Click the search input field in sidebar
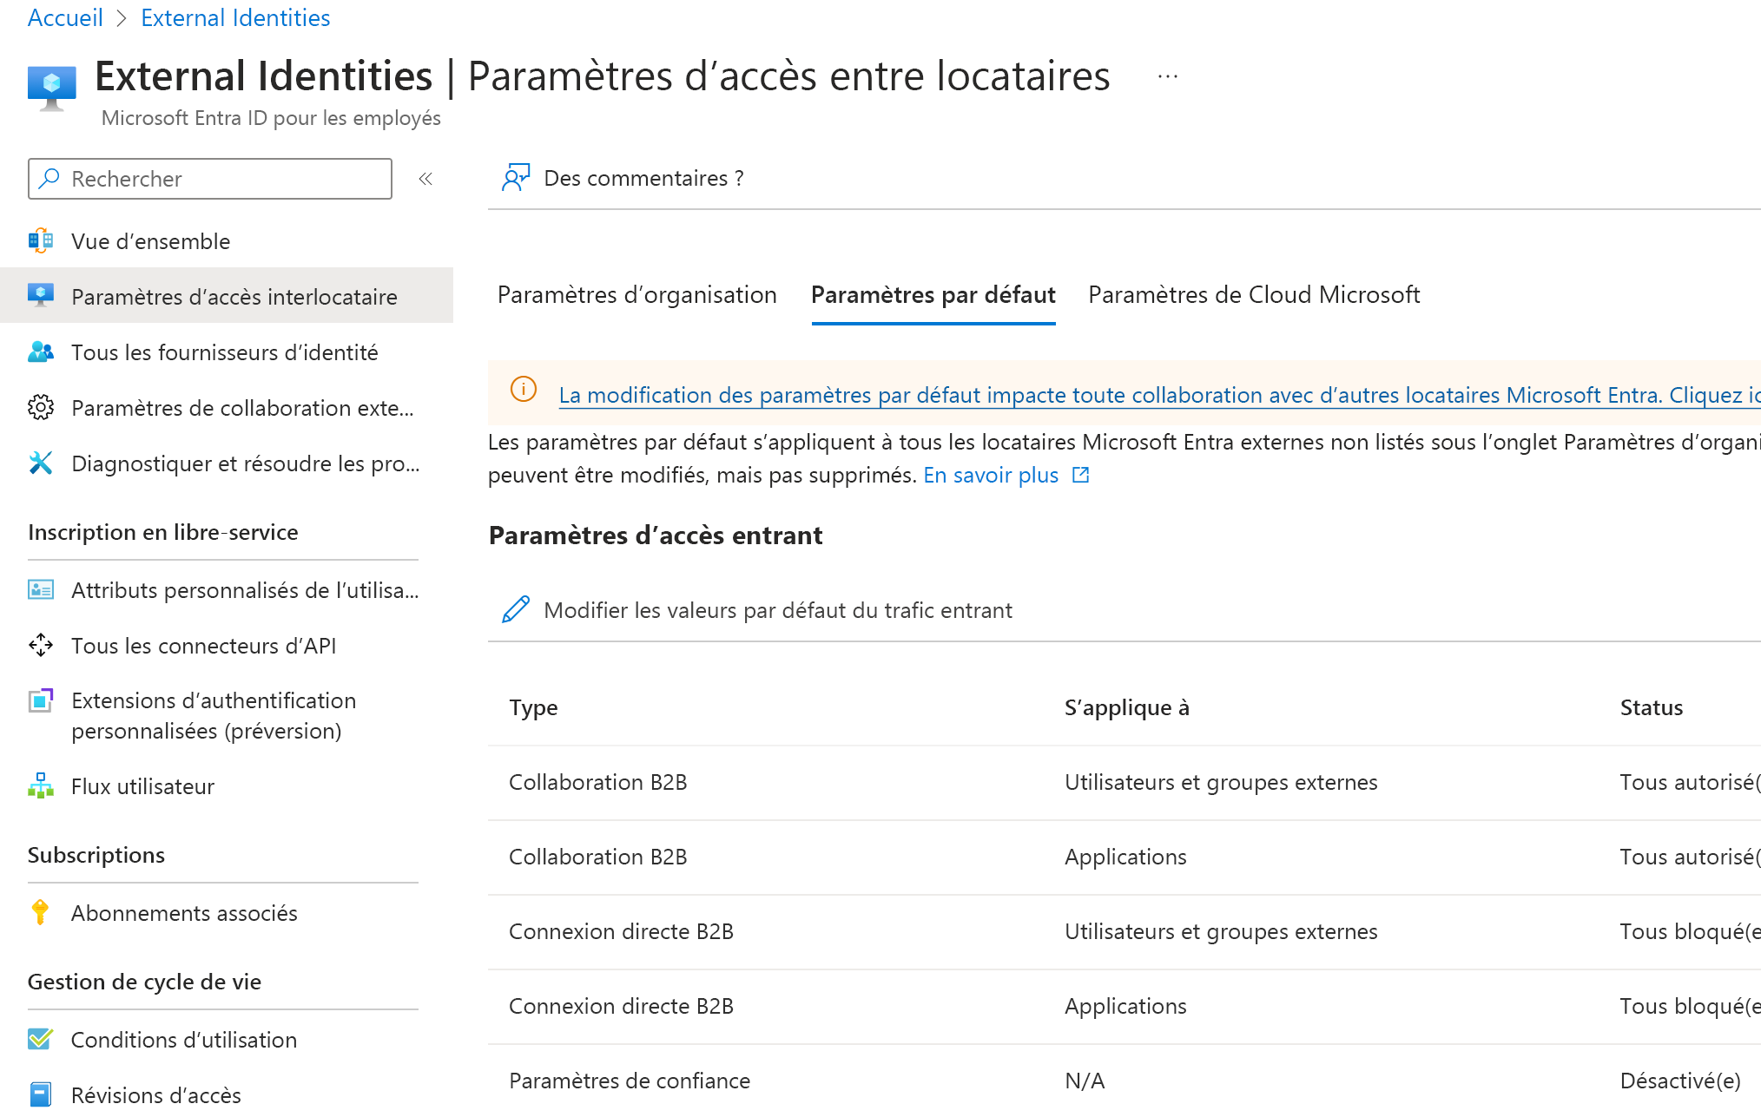The image size is (1761, 1117). coord(210,178)
